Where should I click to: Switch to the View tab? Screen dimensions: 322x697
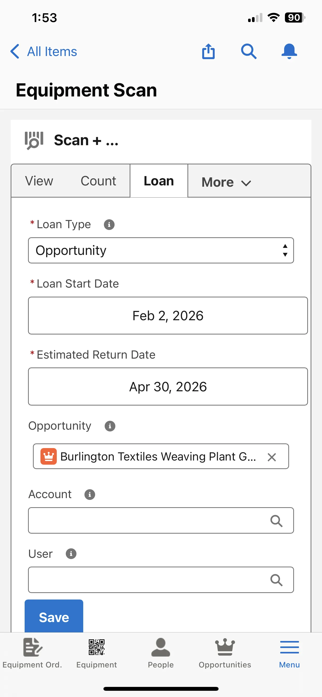(x=39, y=181)
